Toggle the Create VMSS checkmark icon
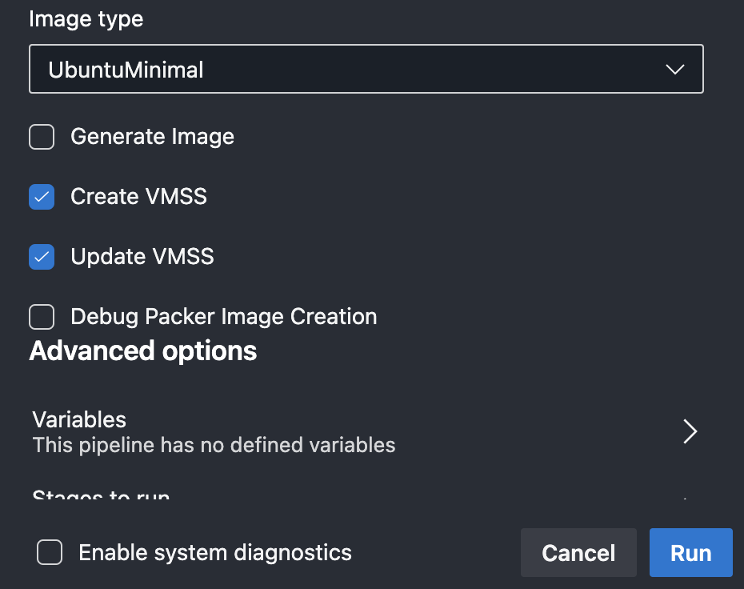744x589 pixels. point(41,196)
